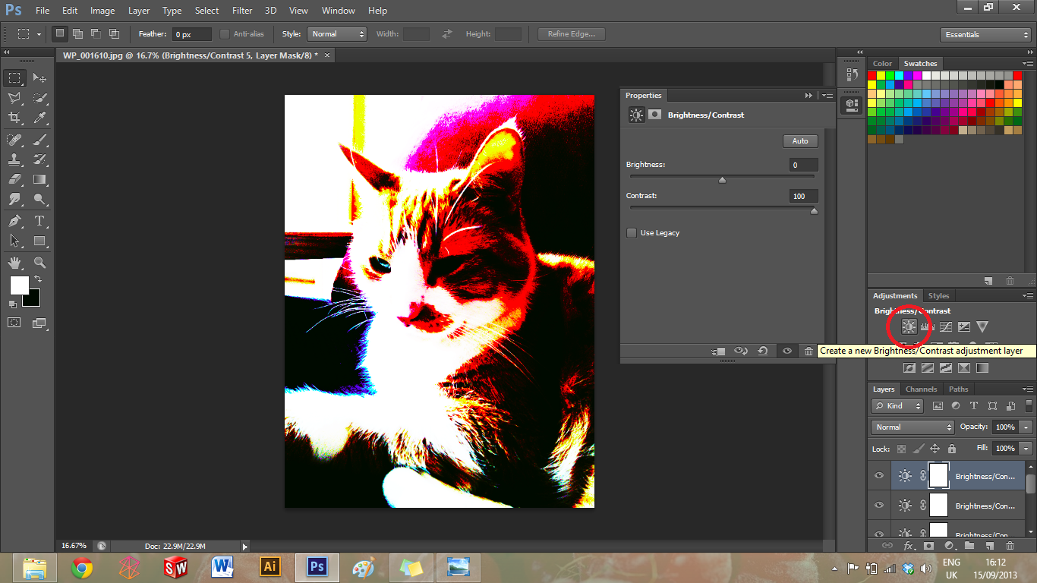Swap foreground and background colors icon
The height and width of the screenshot is (583, 1037).
[37, 279]
